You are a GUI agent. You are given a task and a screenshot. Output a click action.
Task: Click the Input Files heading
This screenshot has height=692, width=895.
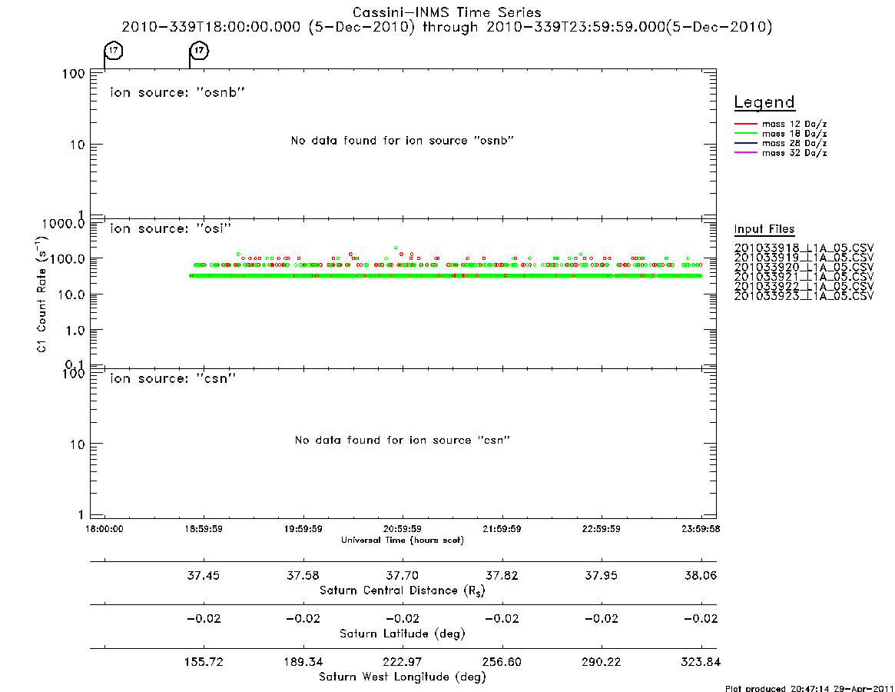click(x=764, y=229)
